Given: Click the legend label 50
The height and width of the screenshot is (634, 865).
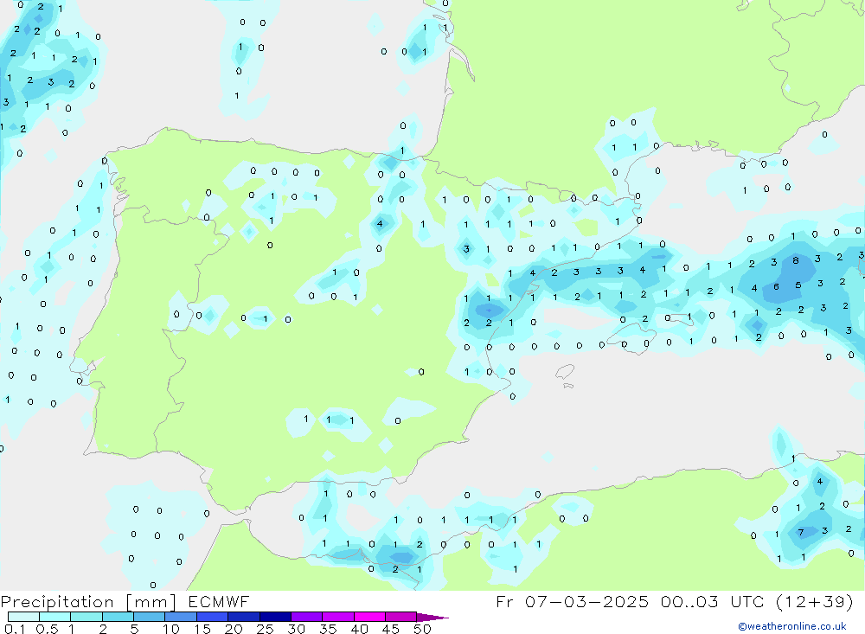Looking at the screenshot, I should point(423,629).
